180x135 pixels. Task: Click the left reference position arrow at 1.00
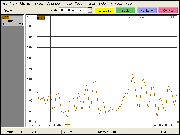click(35, 121)
